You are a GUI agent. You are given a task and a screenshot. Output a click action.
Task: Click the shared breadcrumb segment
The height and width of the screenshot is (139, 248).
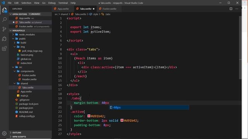(64, 14)
